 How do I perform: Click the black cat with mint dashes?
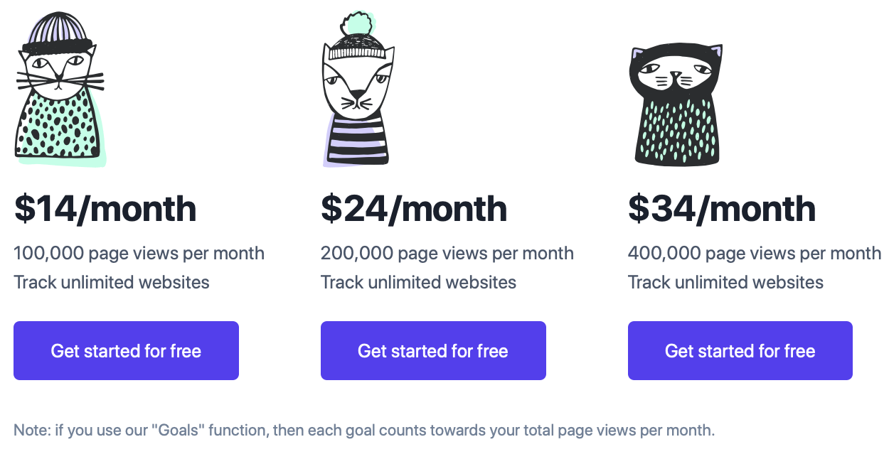pos(676,104)
